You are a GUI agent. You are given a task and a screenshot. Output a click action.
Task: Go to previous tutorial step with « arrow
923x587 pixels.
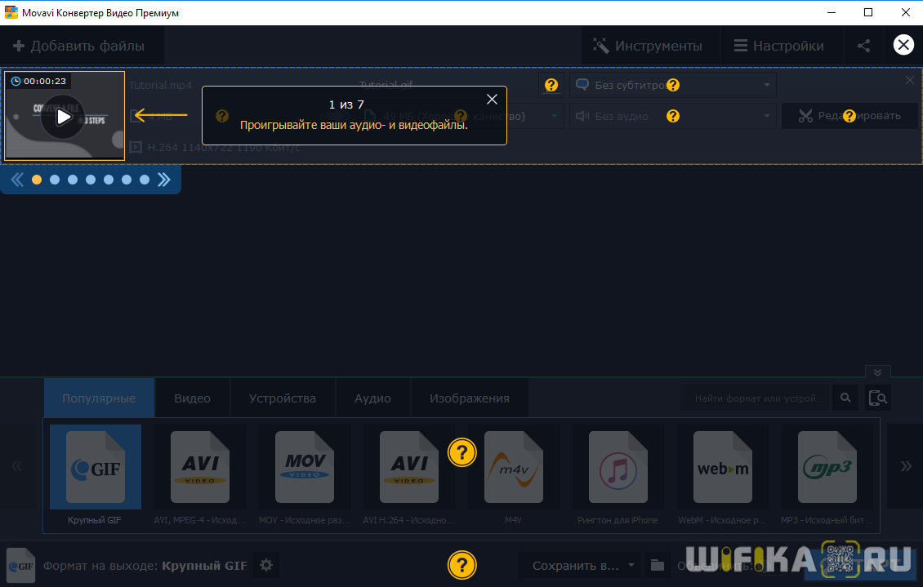[17, 180]
